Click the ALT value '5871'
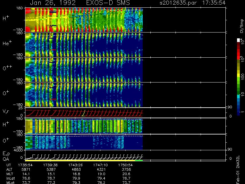This screenshot has width=245, height=184. coord(26,170)
